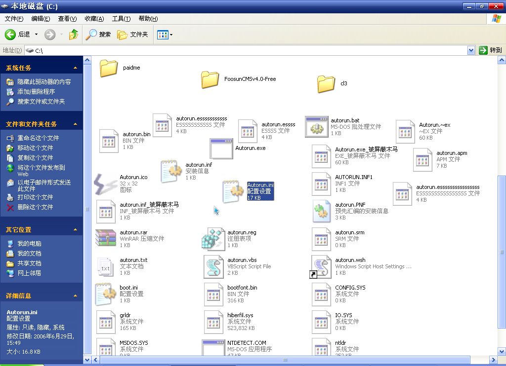Image resolution: width=506 pixels, height=366 pixels.
Task: Select the NTDETECT.COM application icon
Action: 213,347
